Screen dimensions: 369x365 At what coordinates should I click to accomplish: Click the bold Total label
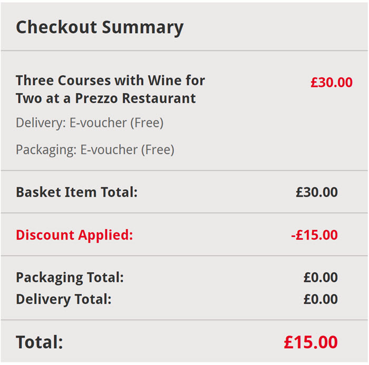pos(40,342)
